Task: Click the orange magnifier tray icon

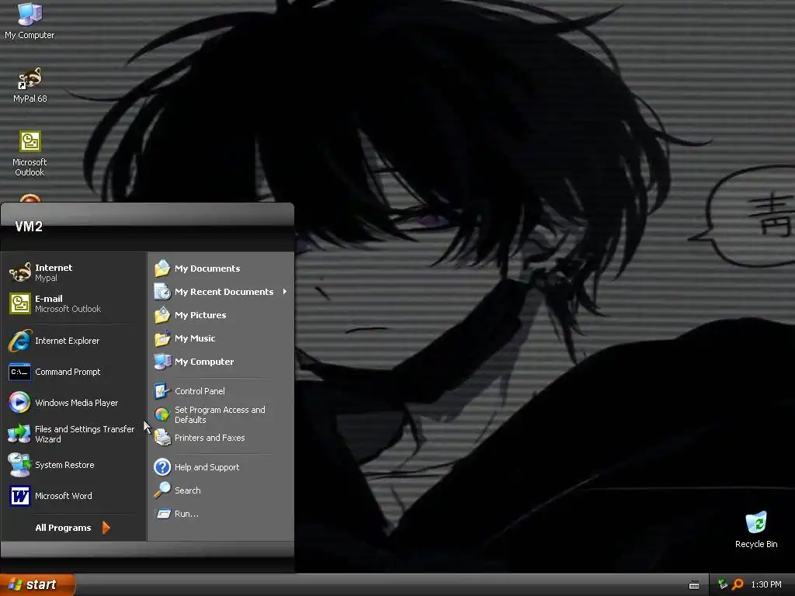Action: (x=738, y=584)
